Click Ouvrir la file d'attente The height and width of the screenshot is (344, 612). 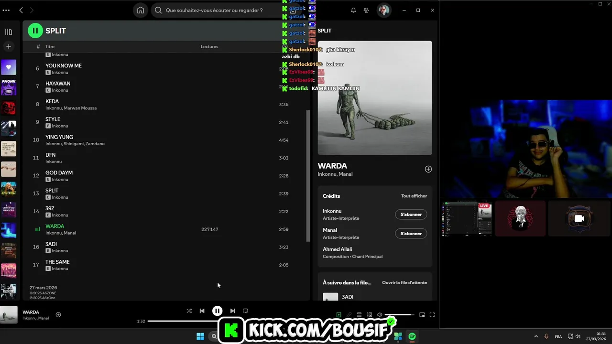click(404, 282)
